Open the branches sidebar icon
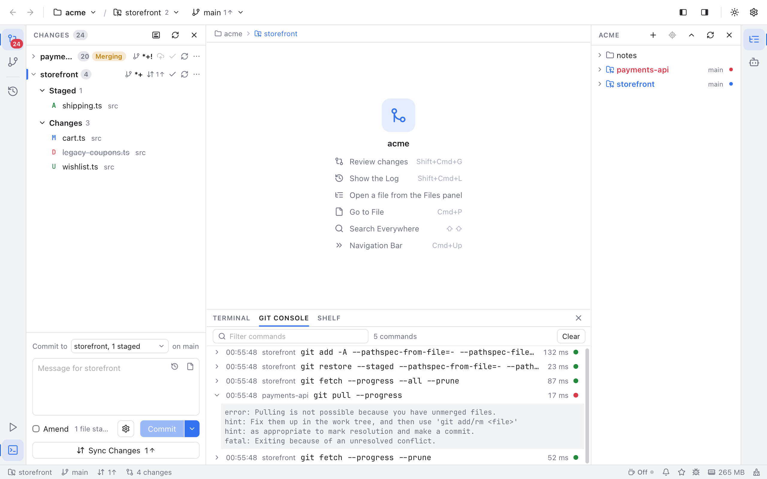767x479 pixels. pyautogui.click(x=13, y=62)
